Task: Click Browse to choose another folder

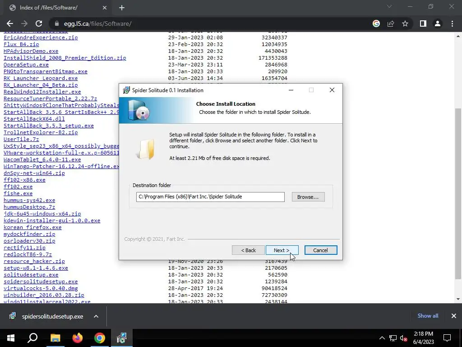Action: pyautogui.click(x=308, y=197)
